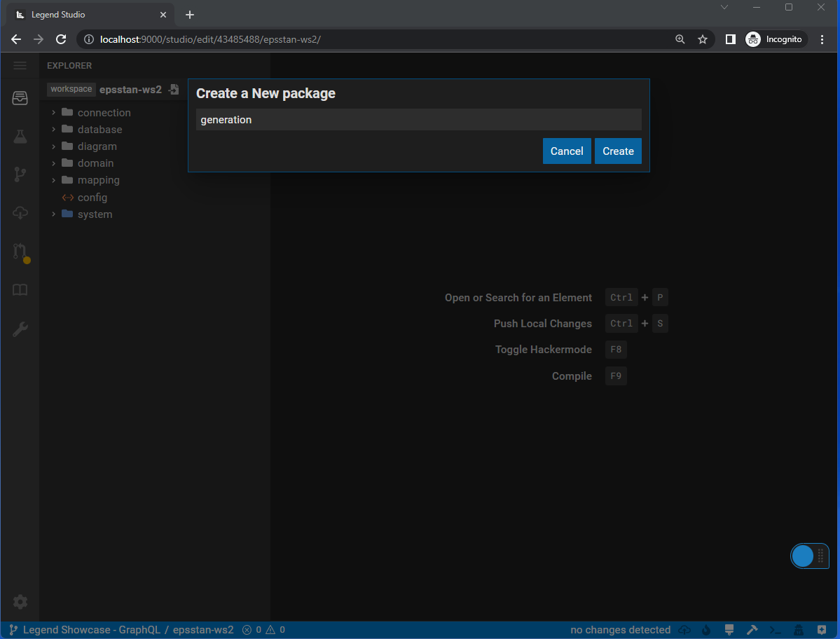Click the 'no changes detected' status text

pos(620,630)
